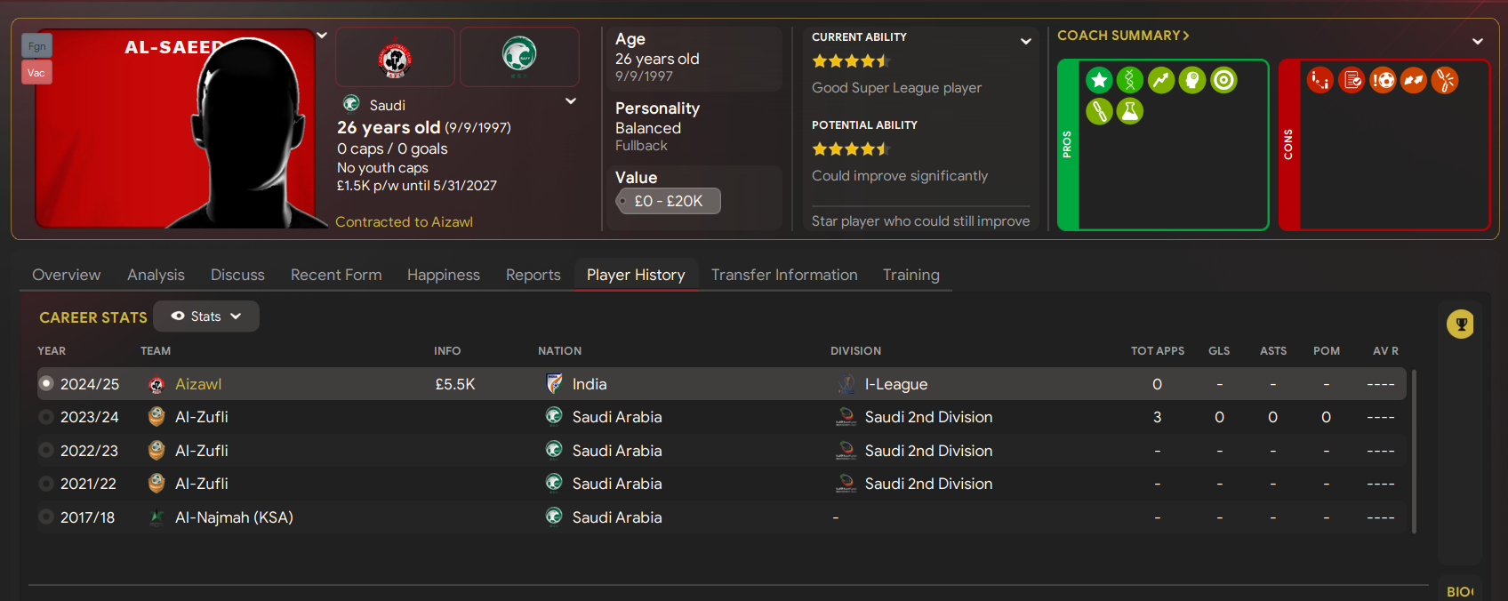The width and height of the screenshot is (1508, 601).
Task: Click the checklist document icon in Cons
Action: [1352, 81]
